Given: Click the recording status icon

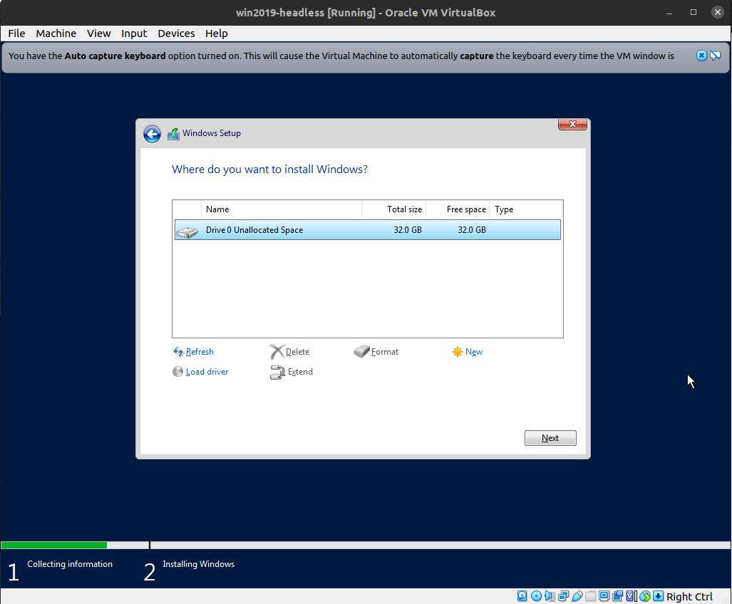Looking at the screenshot, I should pos(618,596).
